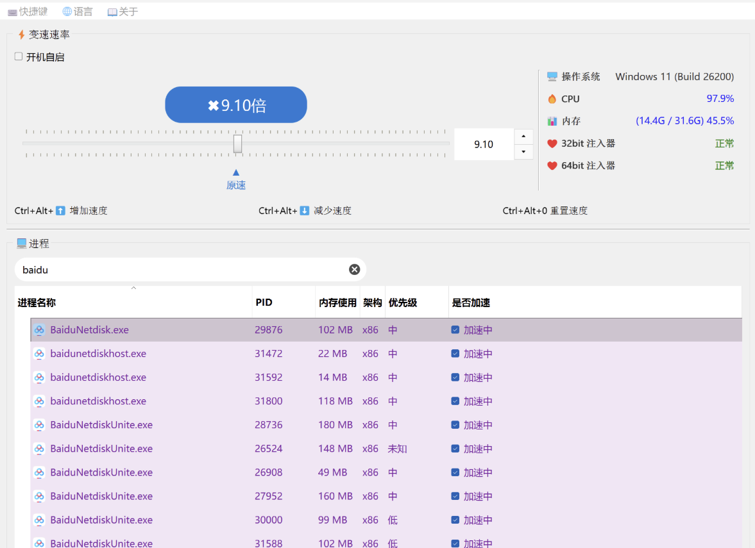Click the sort chevron on 进程名称 column
This screenshot has width=755, height=548.
(x=133, y=288)
